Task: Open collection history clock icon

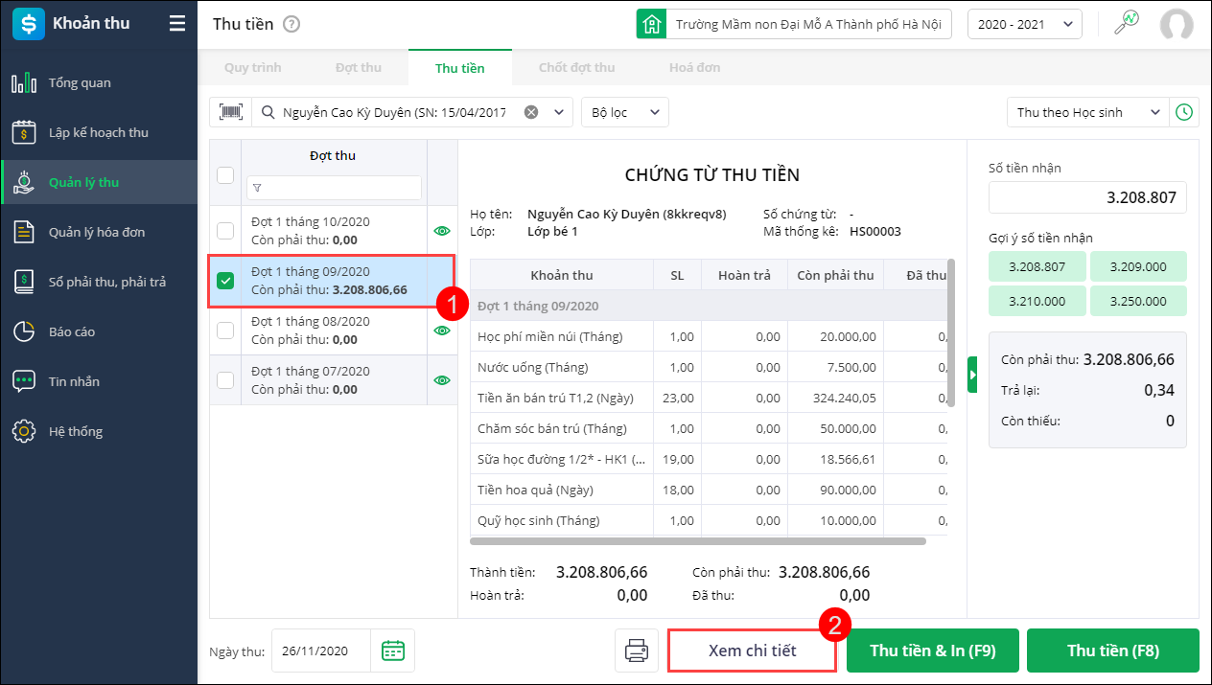Action: click(1184, 112)
